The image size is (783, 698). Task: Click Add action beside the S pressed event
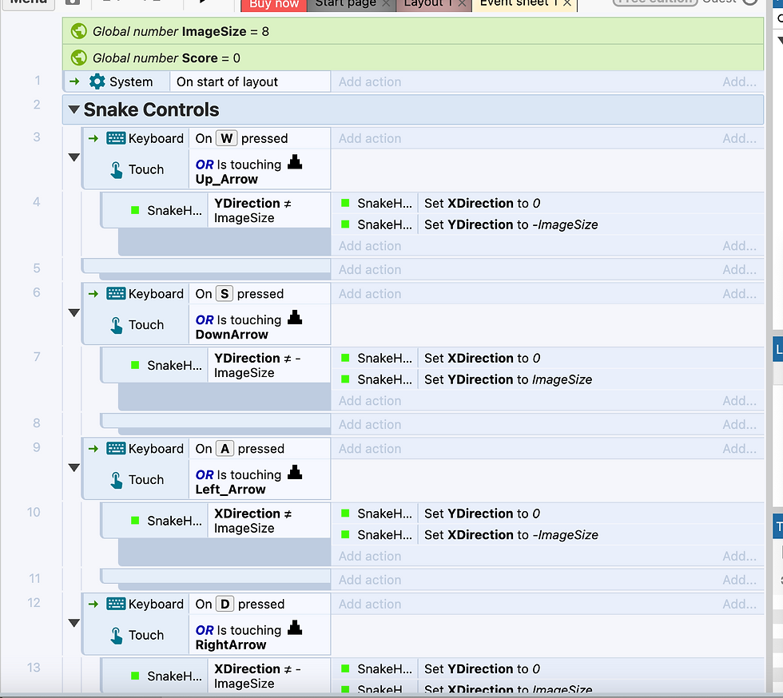370,294
